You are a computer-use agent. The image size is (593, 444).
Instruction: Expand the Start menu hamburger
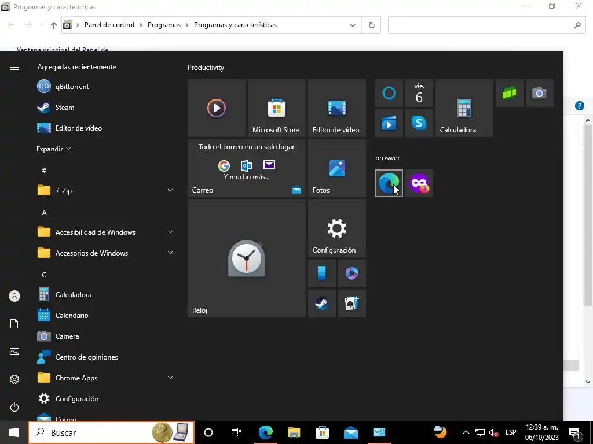click(14, 67)
